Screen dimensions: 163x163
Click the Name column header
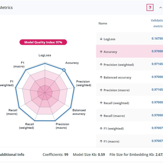tap(103, 23)
